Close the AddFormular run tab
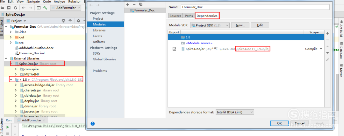The height and width of the screenshot is (136, 344). point(44,120)
